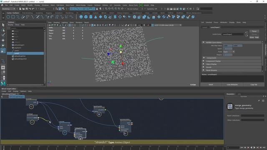Collapse the NURBS Curve History section
Image resolution: width=267 pixels, height=150 pixels.
(x=203, y=42)
